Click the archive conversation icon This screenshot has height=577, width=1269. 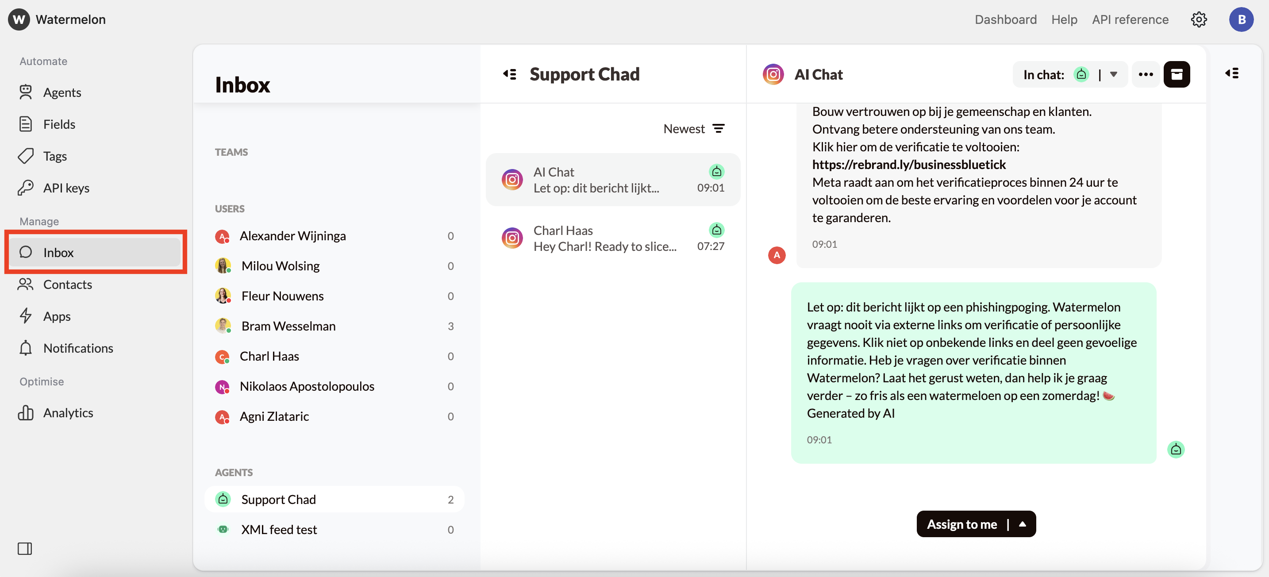coord(1177,74)
